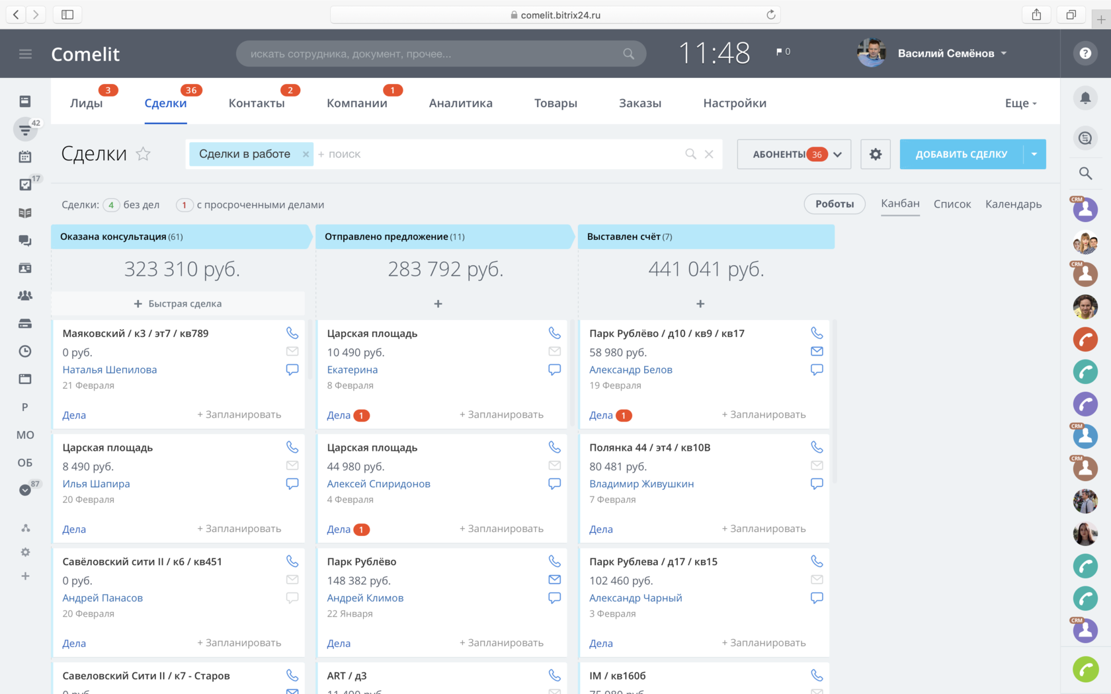
Task: Open the tasks checkbox icon in left sidebar
Action: pos(25,184)
